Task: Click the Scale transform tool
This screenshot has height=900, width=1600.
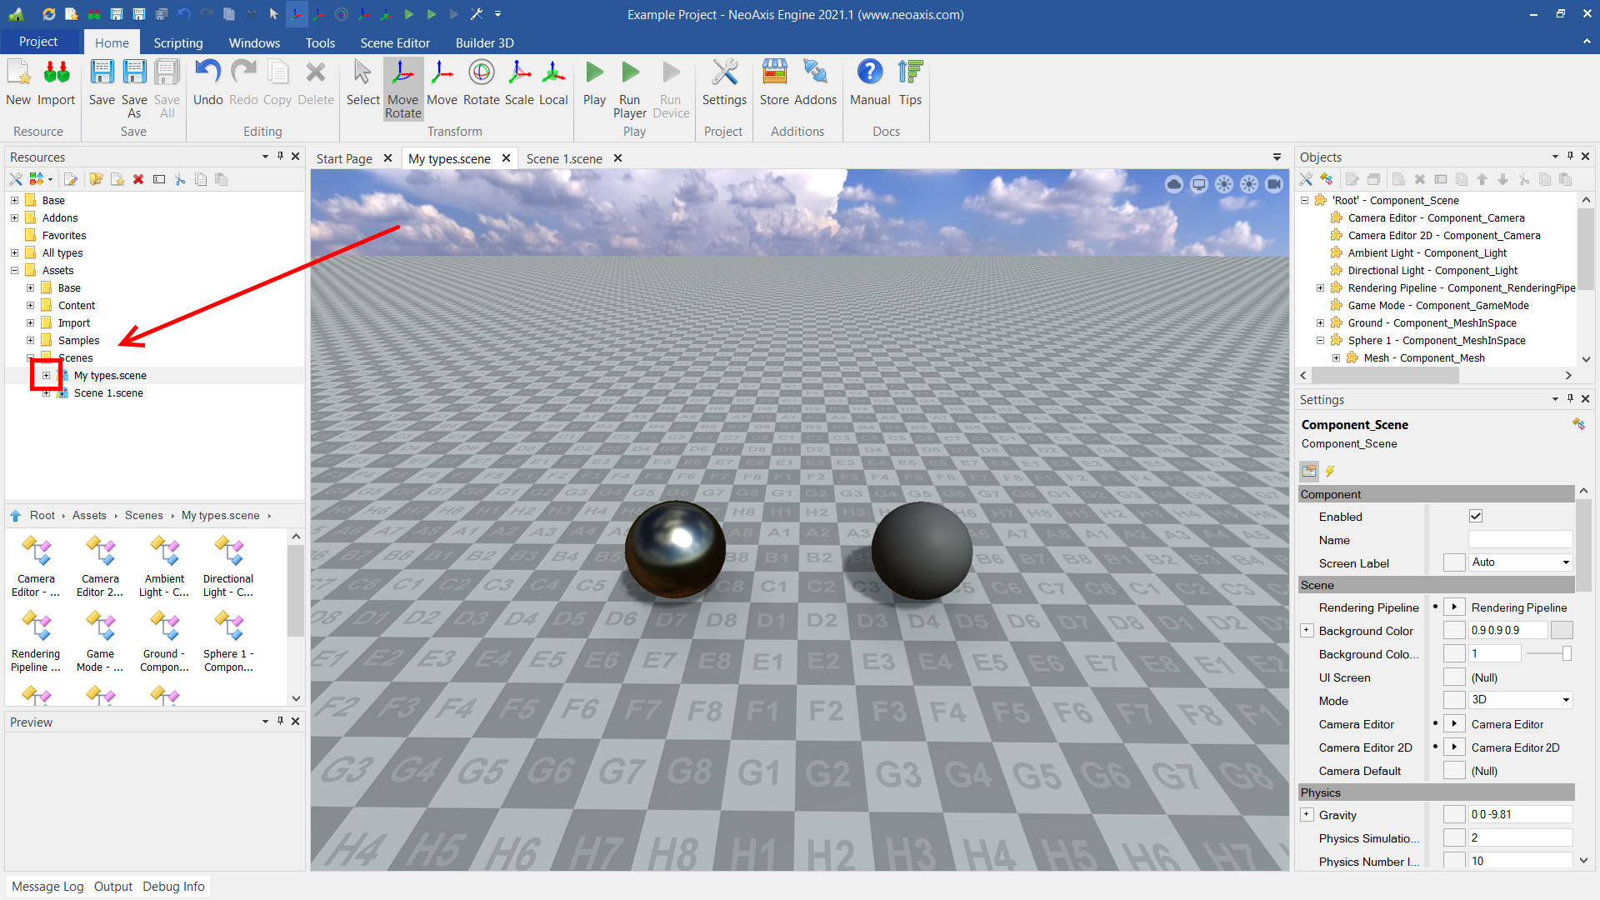Action: [x=518, y=82]
